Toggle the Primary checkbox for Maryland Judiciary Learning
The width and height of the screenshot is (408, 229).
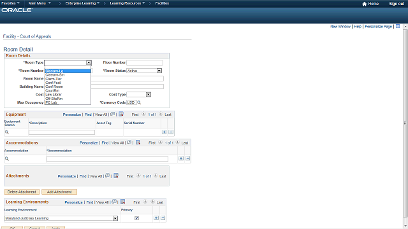(x=136, y=218)
